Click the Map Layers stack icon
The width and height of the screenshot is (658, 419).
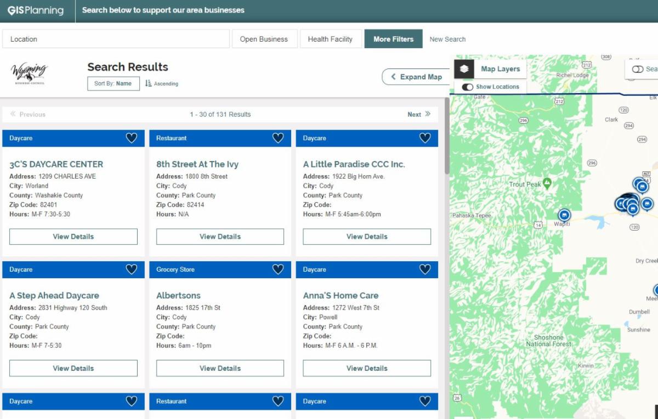pyautogui.click(x=464, y=69)
